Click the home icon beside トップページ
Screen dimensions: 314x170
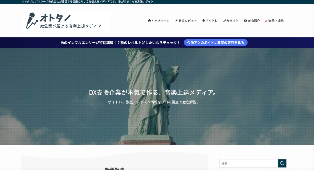149,21
